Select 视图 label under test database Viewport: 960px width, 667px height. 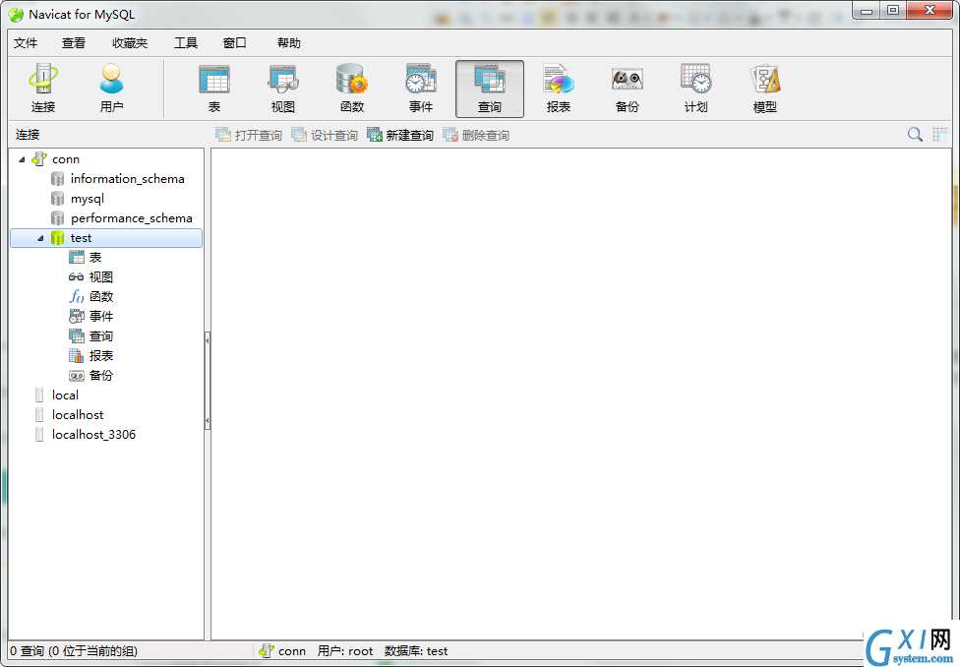click(101, 276)
